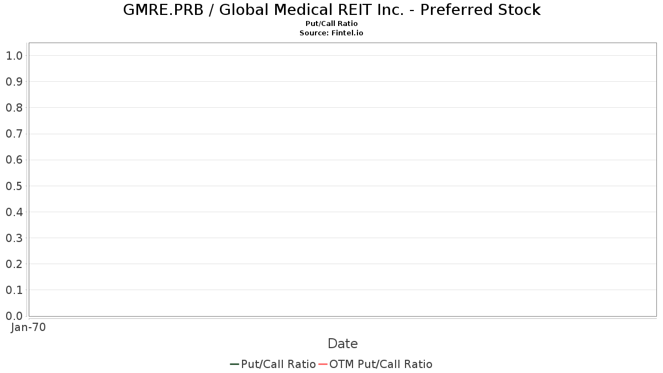The width and height of the screenshot is (663, 373).
Task: Click the 0.9 y-axis label
Action: pyautogui.click(x=14, y=82)
